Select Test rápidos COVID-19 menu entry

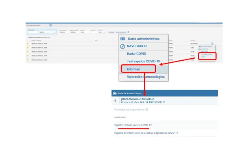click(143, 61)
